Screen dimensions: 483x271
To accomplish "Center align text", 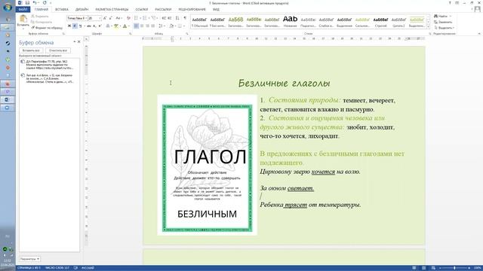I will coord(142,26).
